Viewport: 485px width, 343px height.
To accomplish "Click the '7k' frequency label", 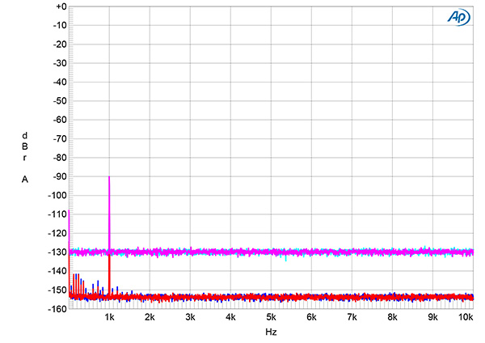I will point(352,317).
